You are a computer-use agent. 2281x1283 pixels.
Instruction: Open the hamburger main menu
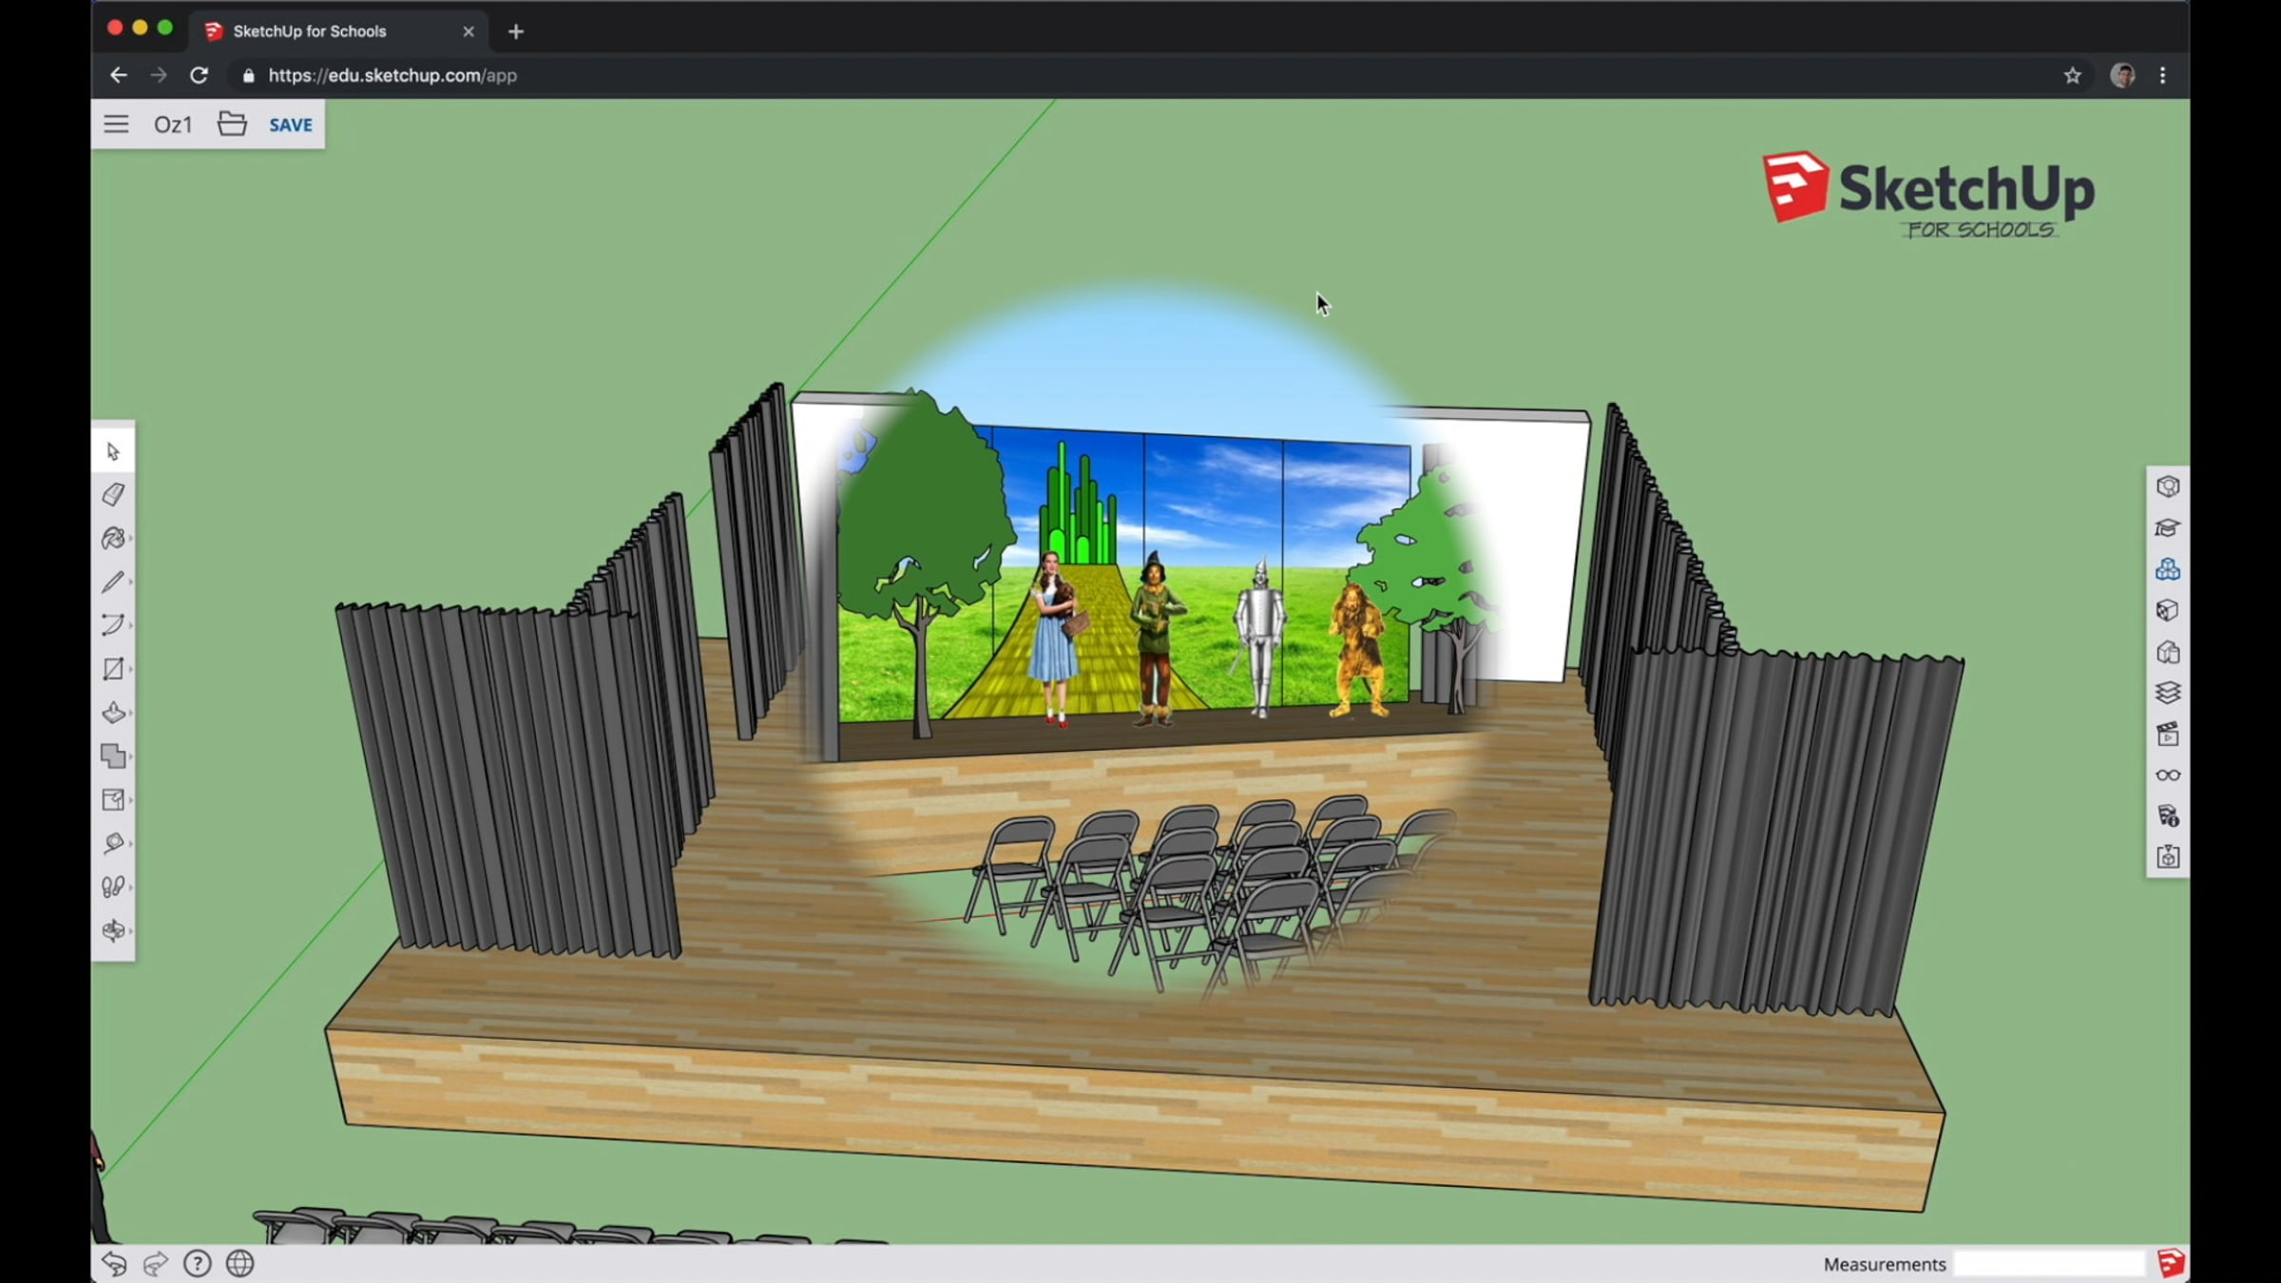[x=116, y=124]
